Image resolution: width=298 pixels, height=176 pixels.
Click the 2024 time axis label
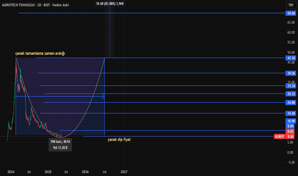[x=11, y=172]
